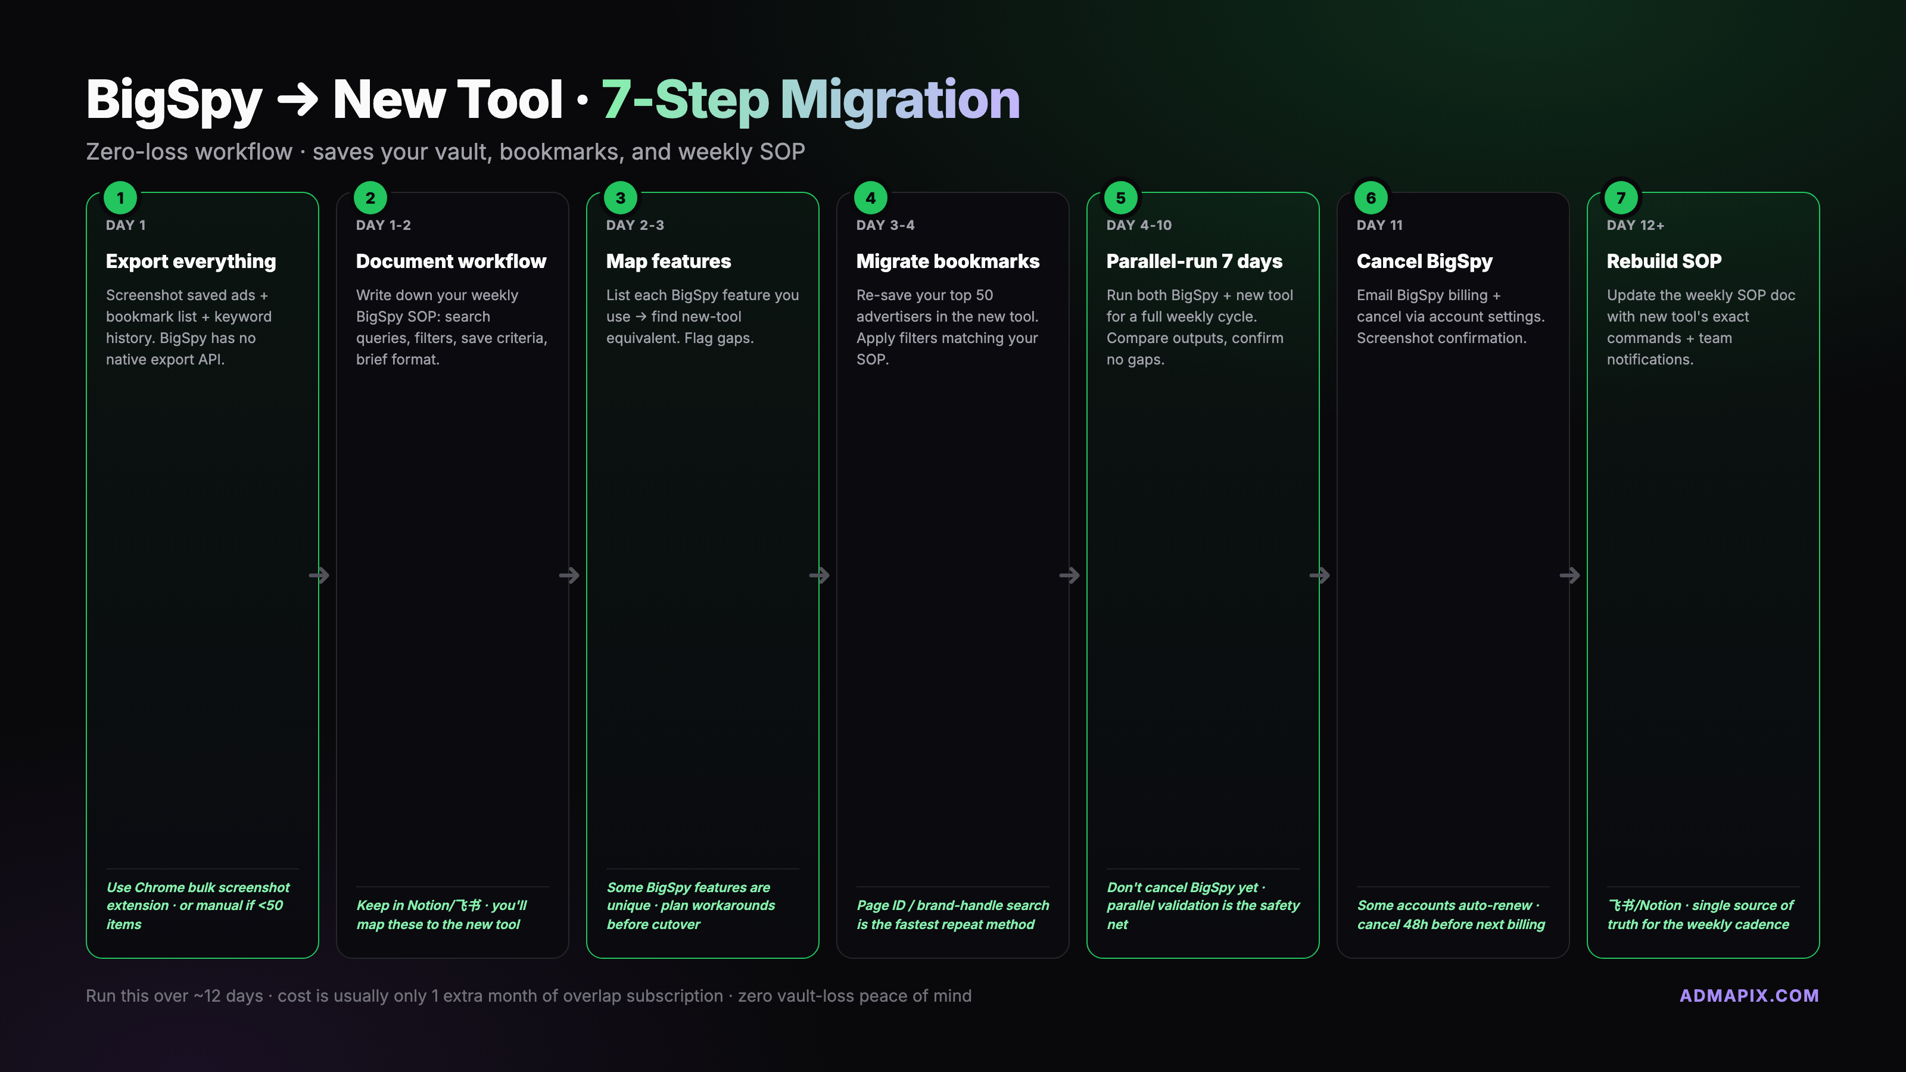This screenshot has width=1906, height=1072.
Task: Click the Chrome bulk screenshot extension tip
Action: 198,905
